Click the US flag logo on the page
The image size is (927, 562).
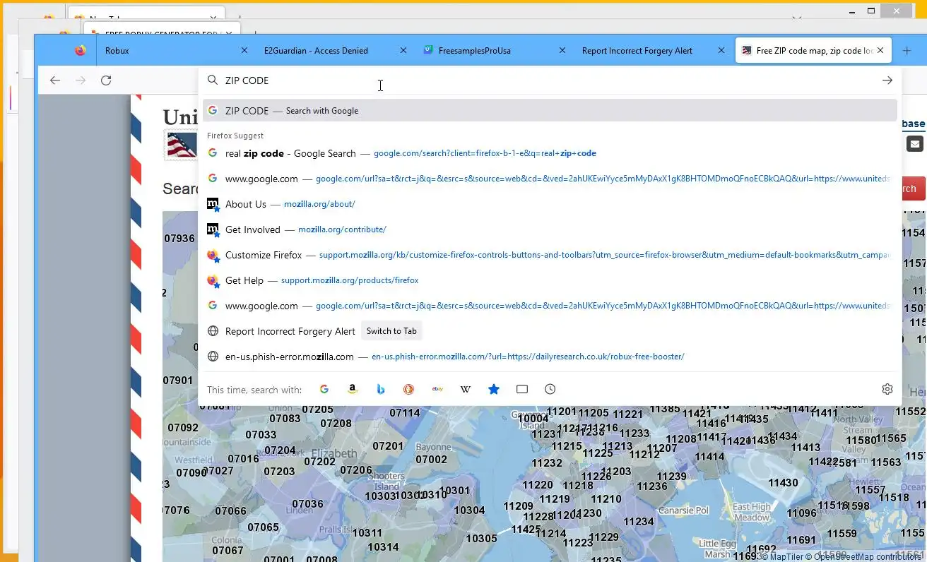coord(181,145)
